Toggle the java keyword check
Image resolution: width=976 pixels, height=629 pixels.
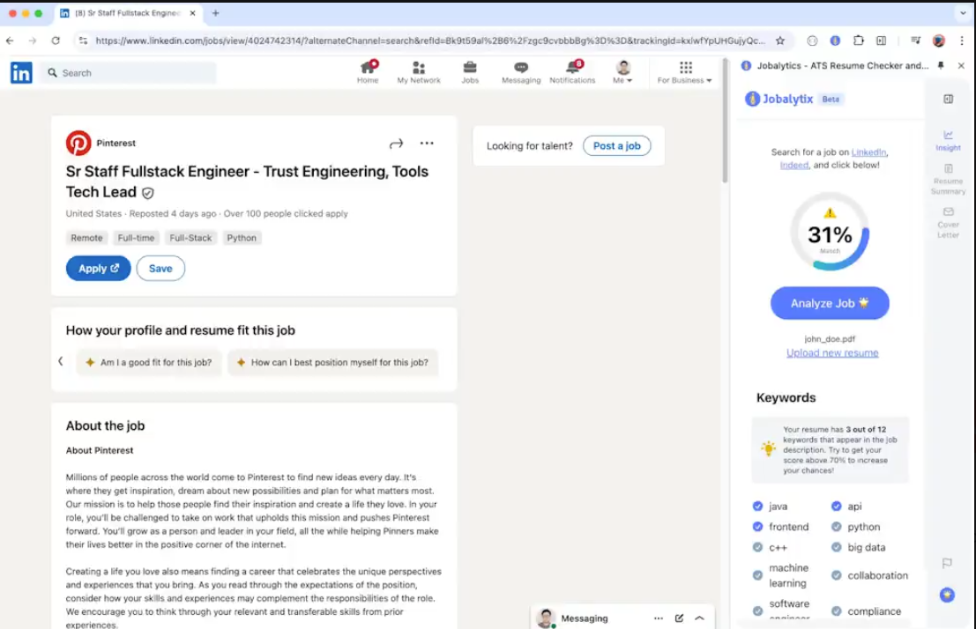pyautogui.click(x=757, y=507)
